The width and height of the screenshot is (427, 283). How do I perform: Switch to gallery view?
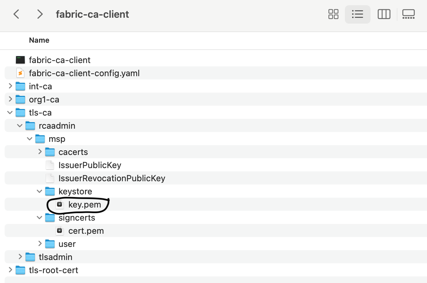(409, 14)
